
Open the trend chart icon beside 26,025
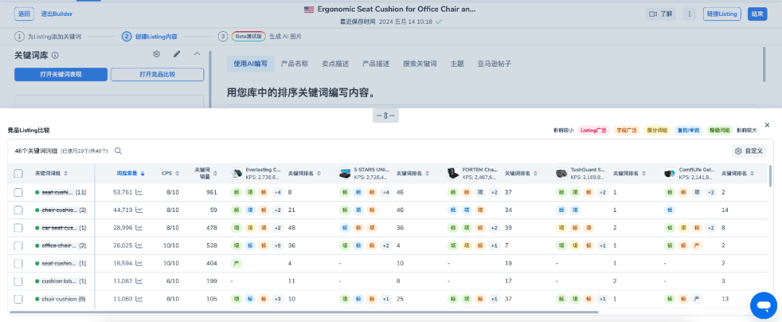[139, 245]
